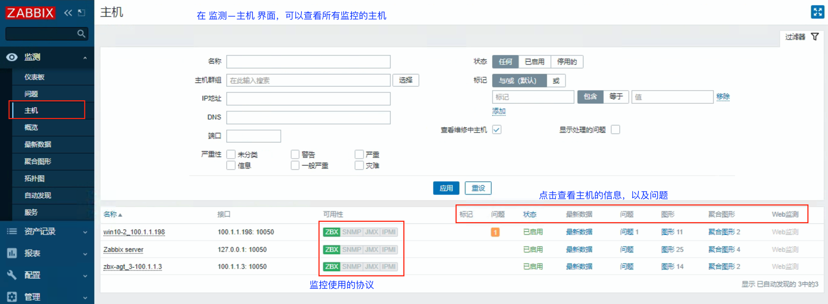Choose 包含 tag operator
828x304 pixels.
(590, 97)
